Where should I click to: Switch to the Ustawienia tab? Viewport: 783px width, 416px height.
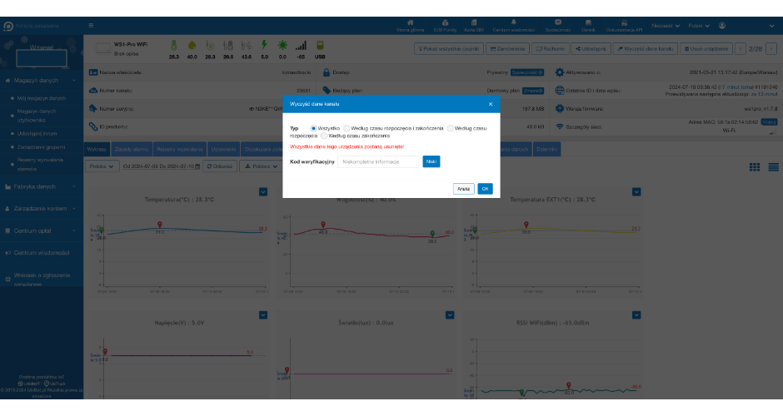point(223,149)
